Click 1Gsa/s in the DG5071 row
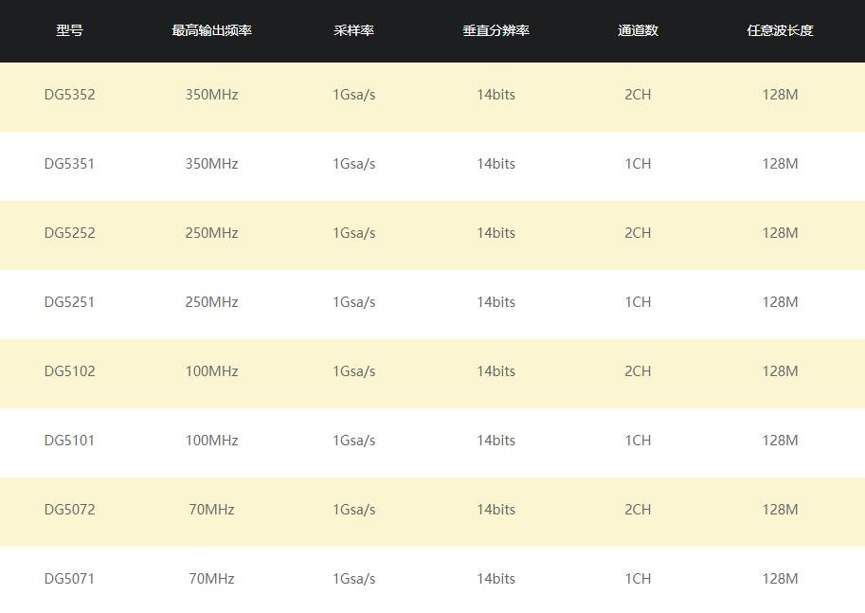The height and width of the screenshot is (613, 865). click(353, 578)
